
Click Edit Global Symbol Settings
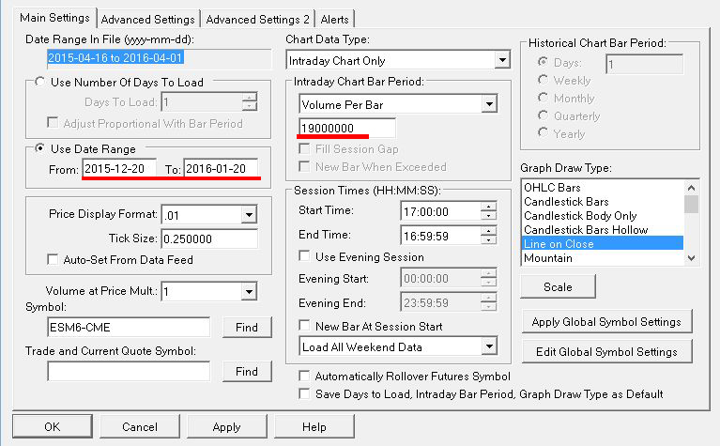606,351
